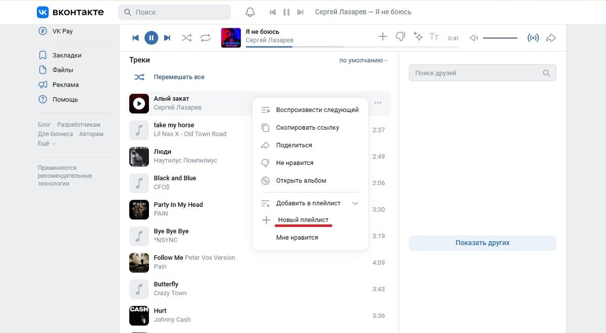Expand 'Добавить в плейлист' chevron
The height and width of the screenshot is (333, 606).
point(355,203)
